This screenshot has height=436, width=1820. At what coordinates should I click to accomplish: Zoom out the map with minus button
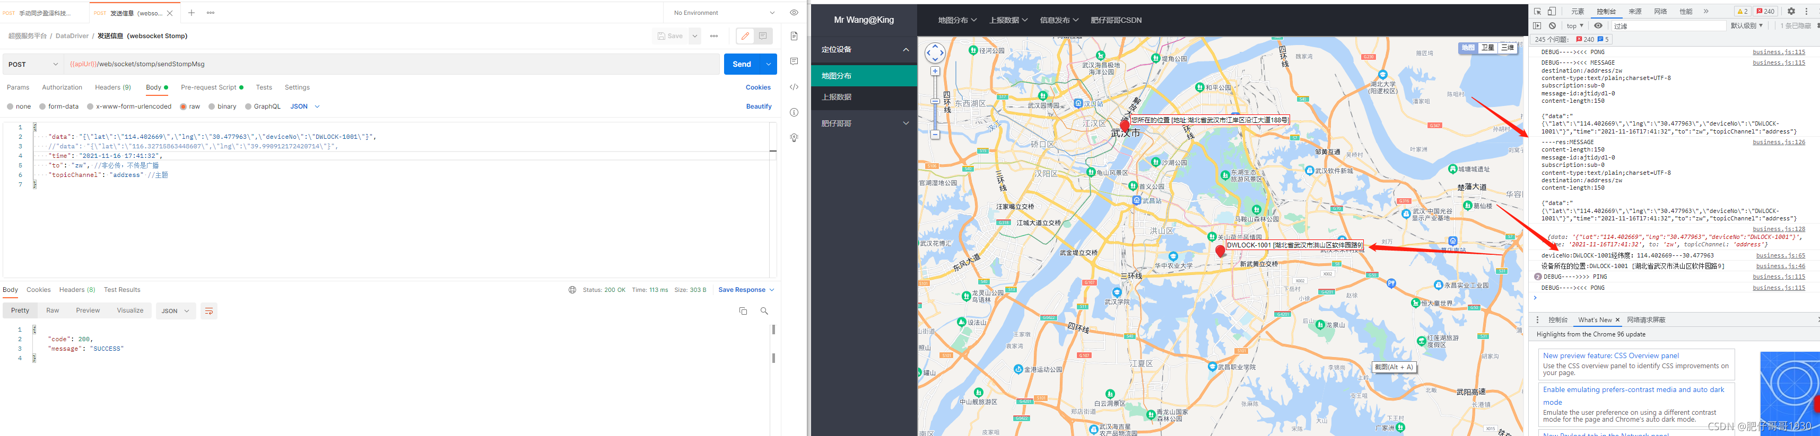point(935,134)
